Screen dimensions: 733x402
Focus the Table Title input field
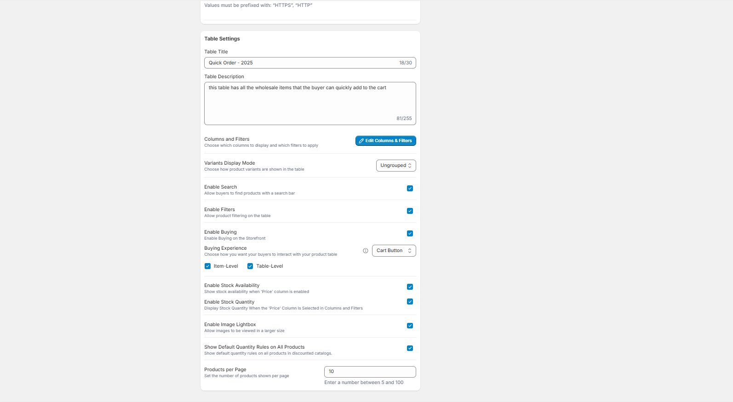pyautogui.click(x=310, y=63)
